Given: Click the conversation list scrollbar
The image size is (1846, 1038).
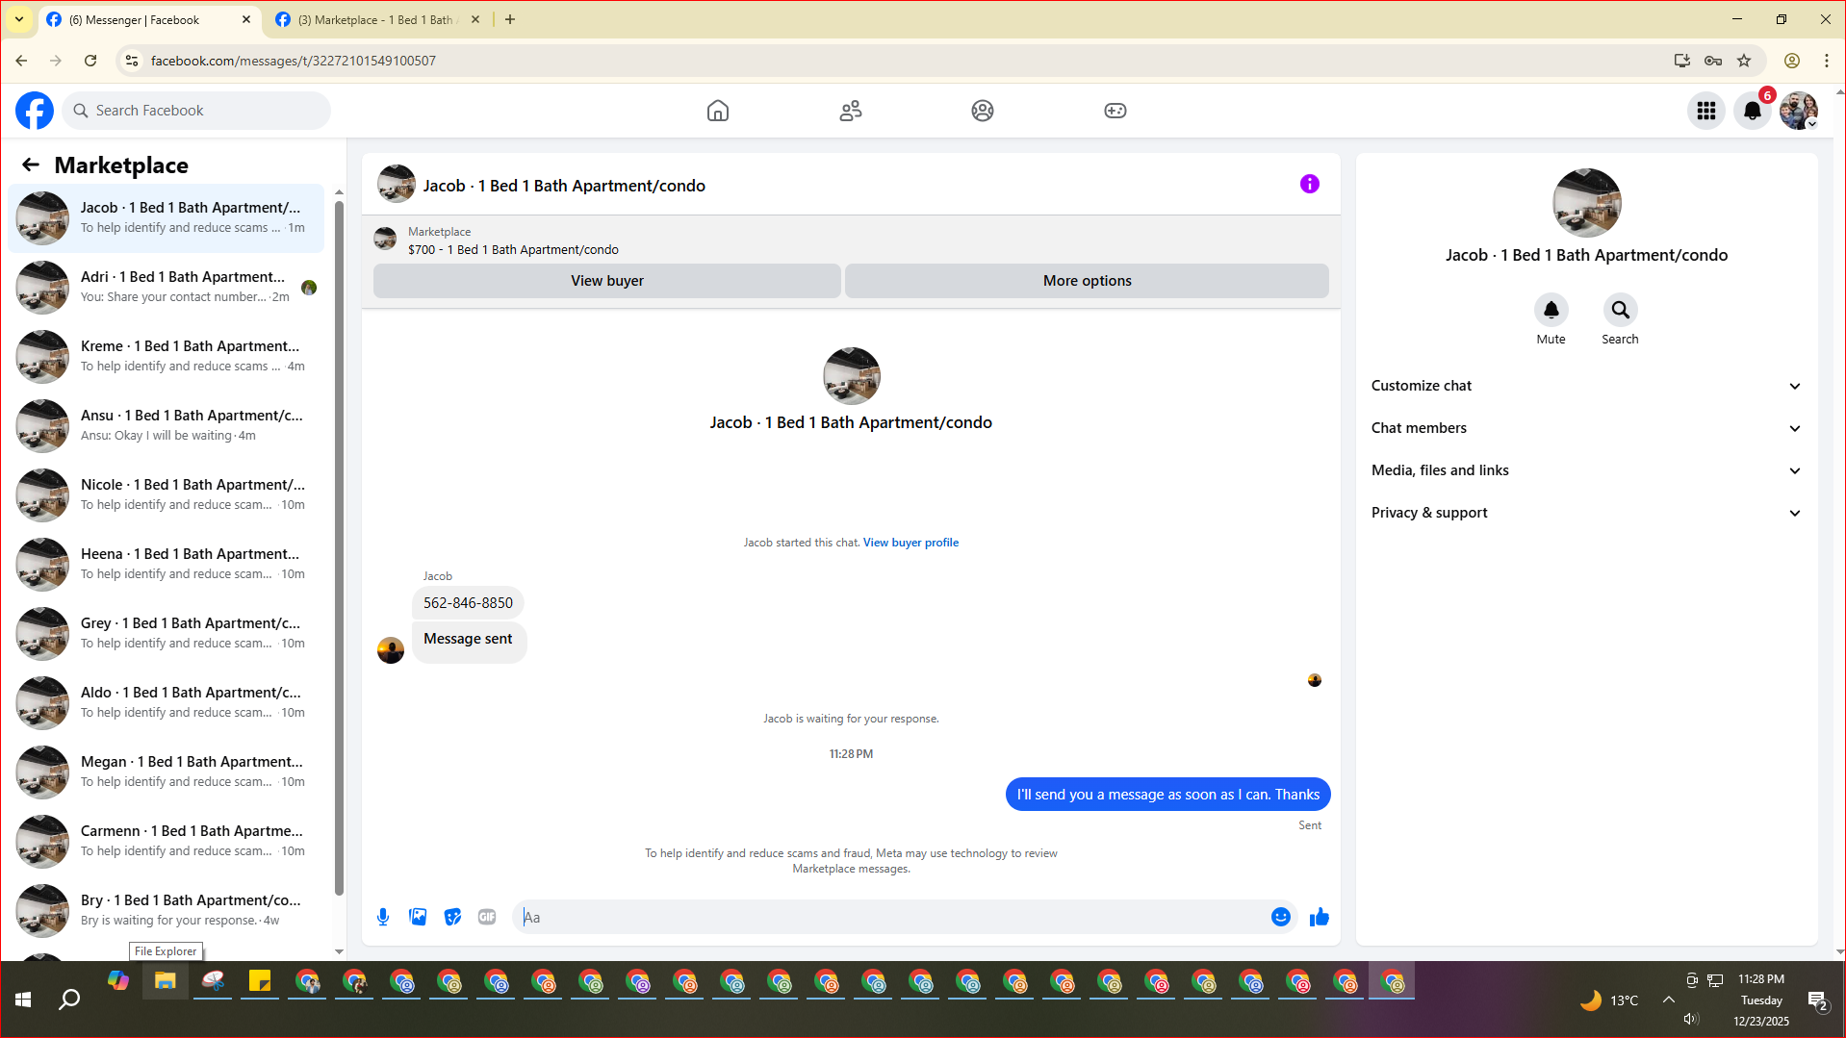Looking at the screenshot, I should (x=339, y=548).
